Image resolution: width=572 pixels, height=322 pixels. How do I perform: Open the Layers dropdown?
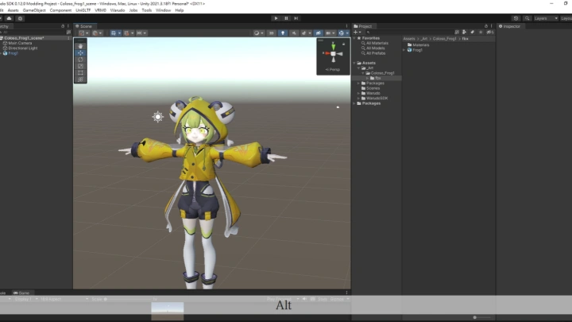(x=546, y=18)
